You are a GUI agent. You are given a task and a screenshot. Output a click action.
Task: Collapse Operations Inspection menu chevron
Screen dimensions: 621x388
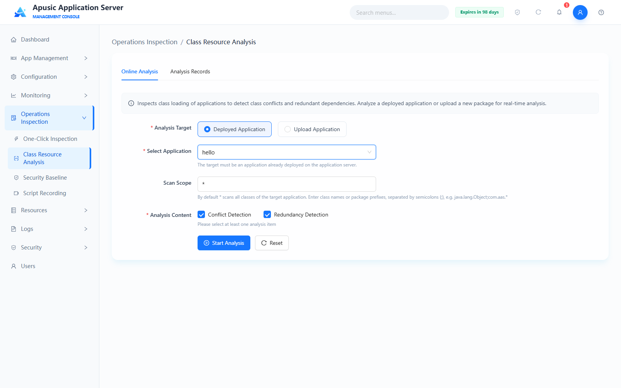pyautogui.click(x=84, y=118)
